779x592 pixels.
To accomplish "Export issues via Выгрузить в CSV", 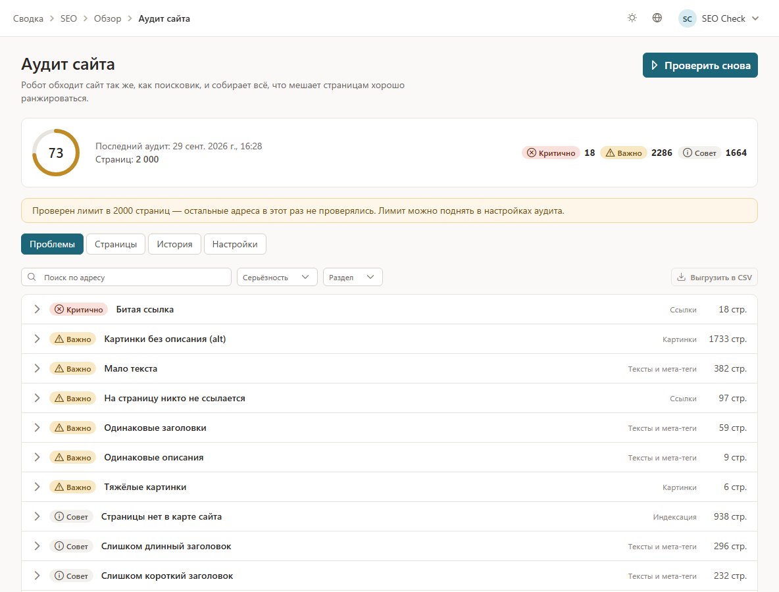I will point(715,277).
